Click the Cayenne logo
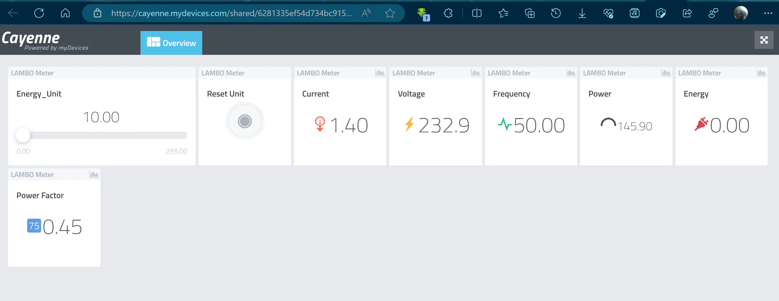The image size is (779, 301). point(45,41)
